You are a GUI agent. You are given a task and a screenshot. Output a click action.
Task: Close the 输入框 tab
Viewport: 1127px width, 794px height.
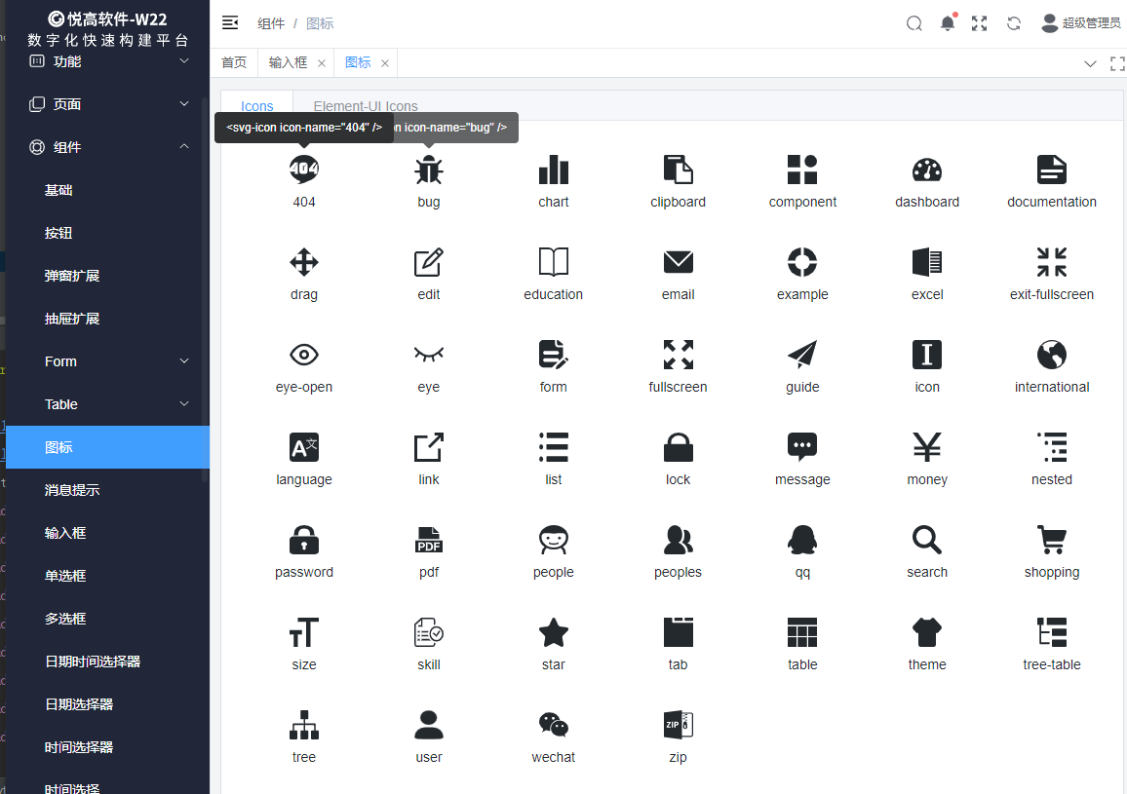point(322,63)
